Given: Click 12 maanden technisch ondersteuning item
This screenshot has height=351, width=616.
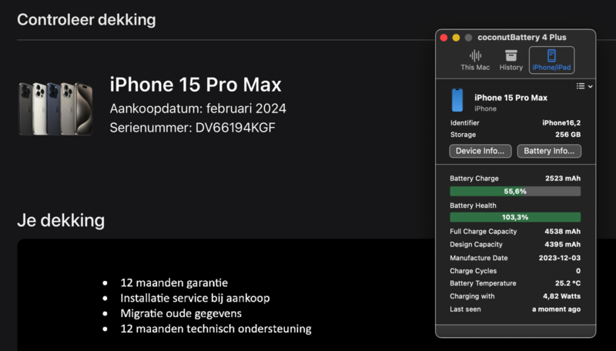Looking at the screenshot, I should [x=216, y=329].
